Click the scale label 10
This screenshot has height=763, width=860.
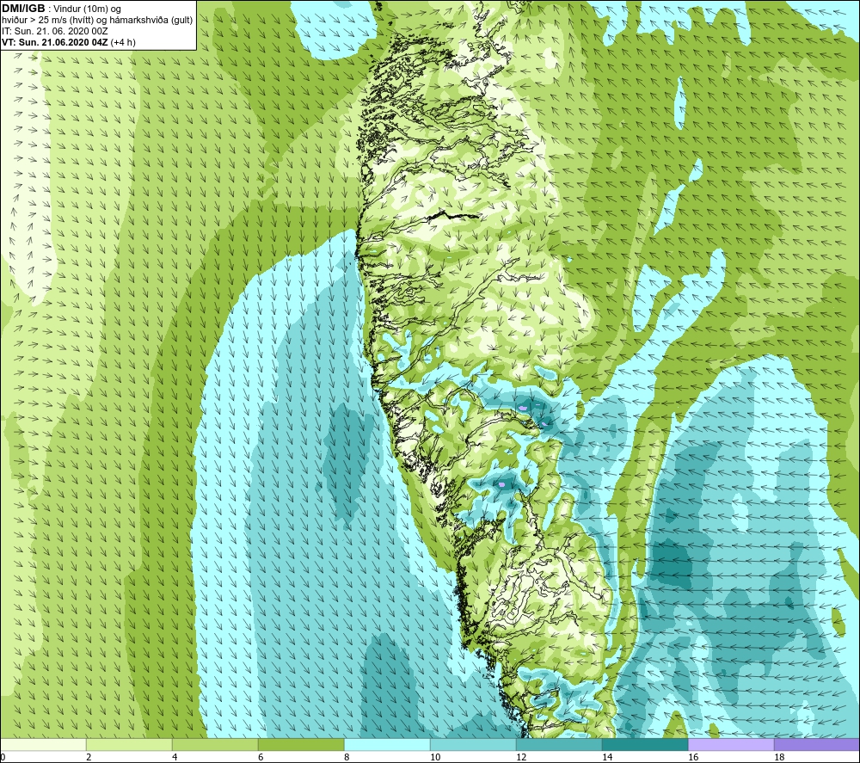pos(435,758)
